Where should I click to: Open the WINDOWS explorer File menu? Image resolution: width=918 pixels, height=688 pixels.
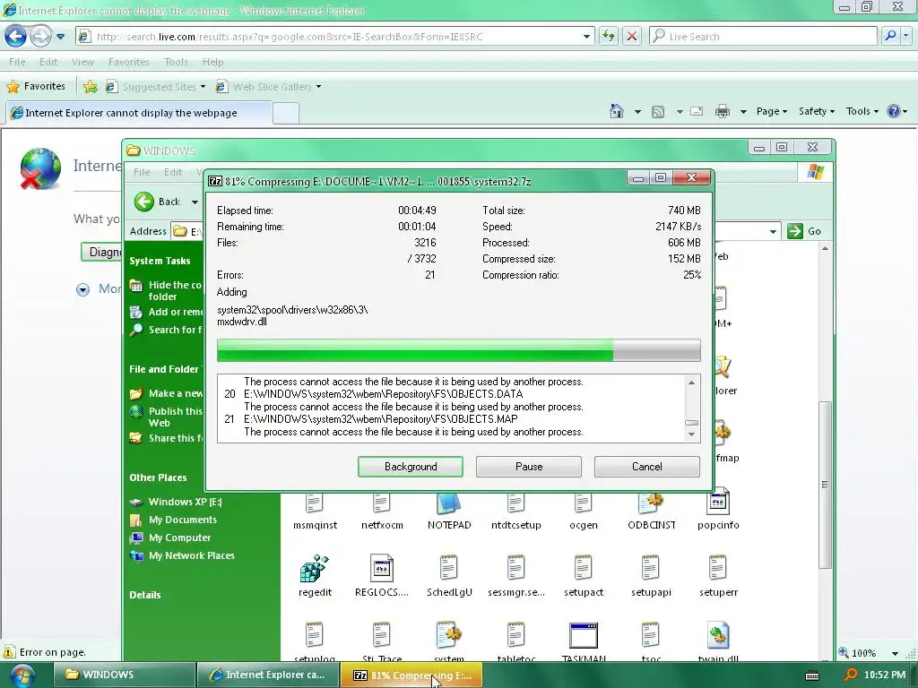[x=142, y=172]
